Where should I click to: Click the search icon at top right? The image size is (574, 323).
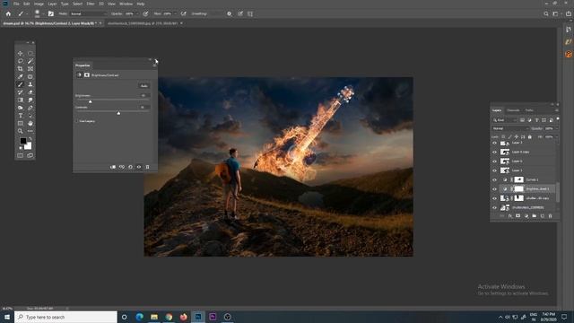click(x=546, y=14)
